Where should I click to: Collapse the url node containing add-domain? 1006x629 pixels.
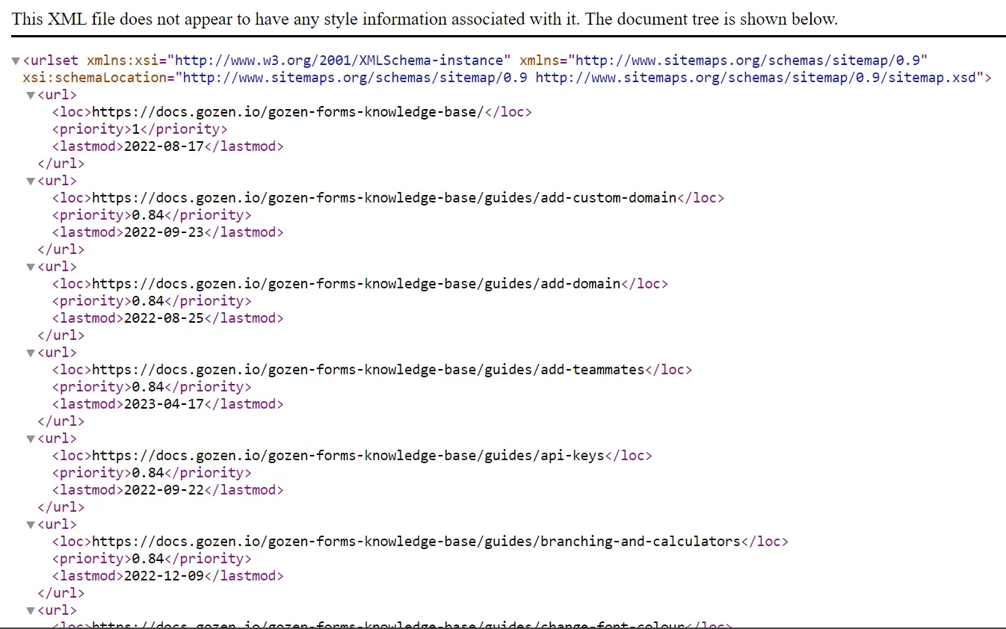(31, 267)
